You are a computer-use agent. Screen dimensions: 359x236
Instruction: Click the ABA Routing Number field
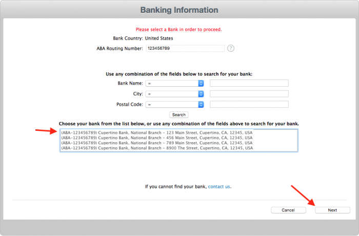pos(185,48)
